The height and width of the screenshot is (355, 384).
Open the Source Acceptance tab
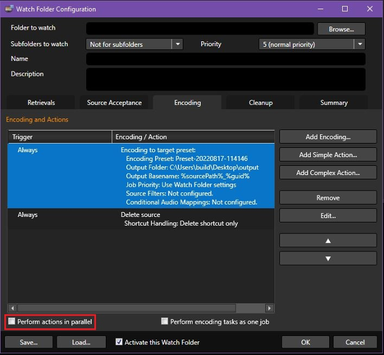click(114, 102)
